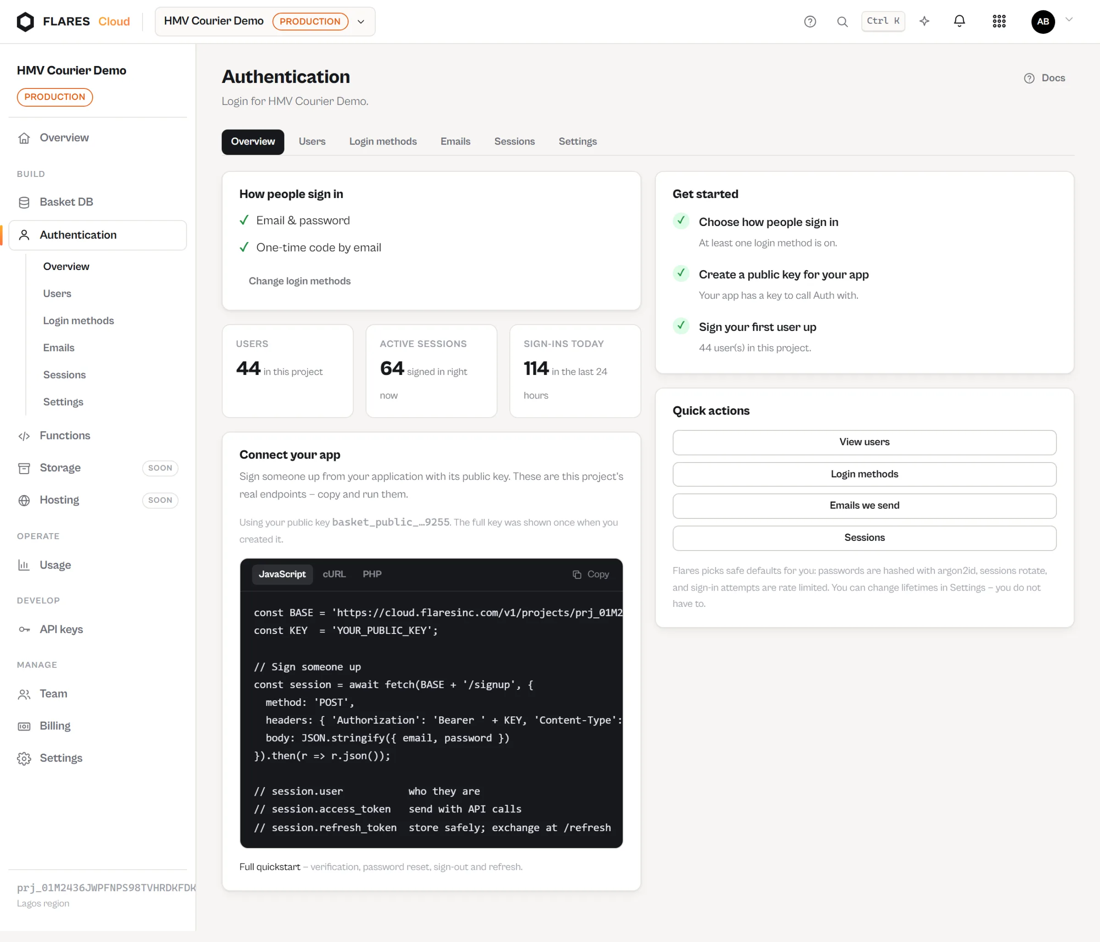Viewport: 1100px width, 942px height.
Task: Open Functions code section
Action: click(98, 435)
